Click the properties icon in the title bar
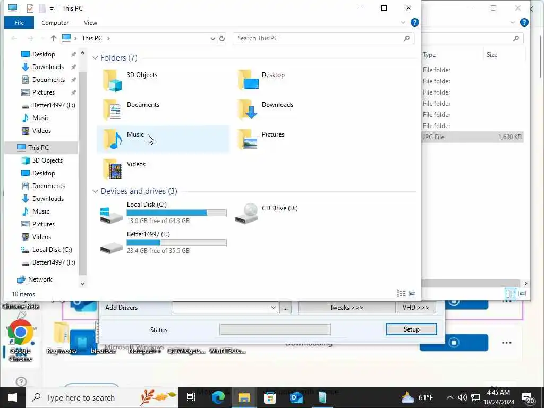The width and height of the screenshot is (544, 408). 30,8
